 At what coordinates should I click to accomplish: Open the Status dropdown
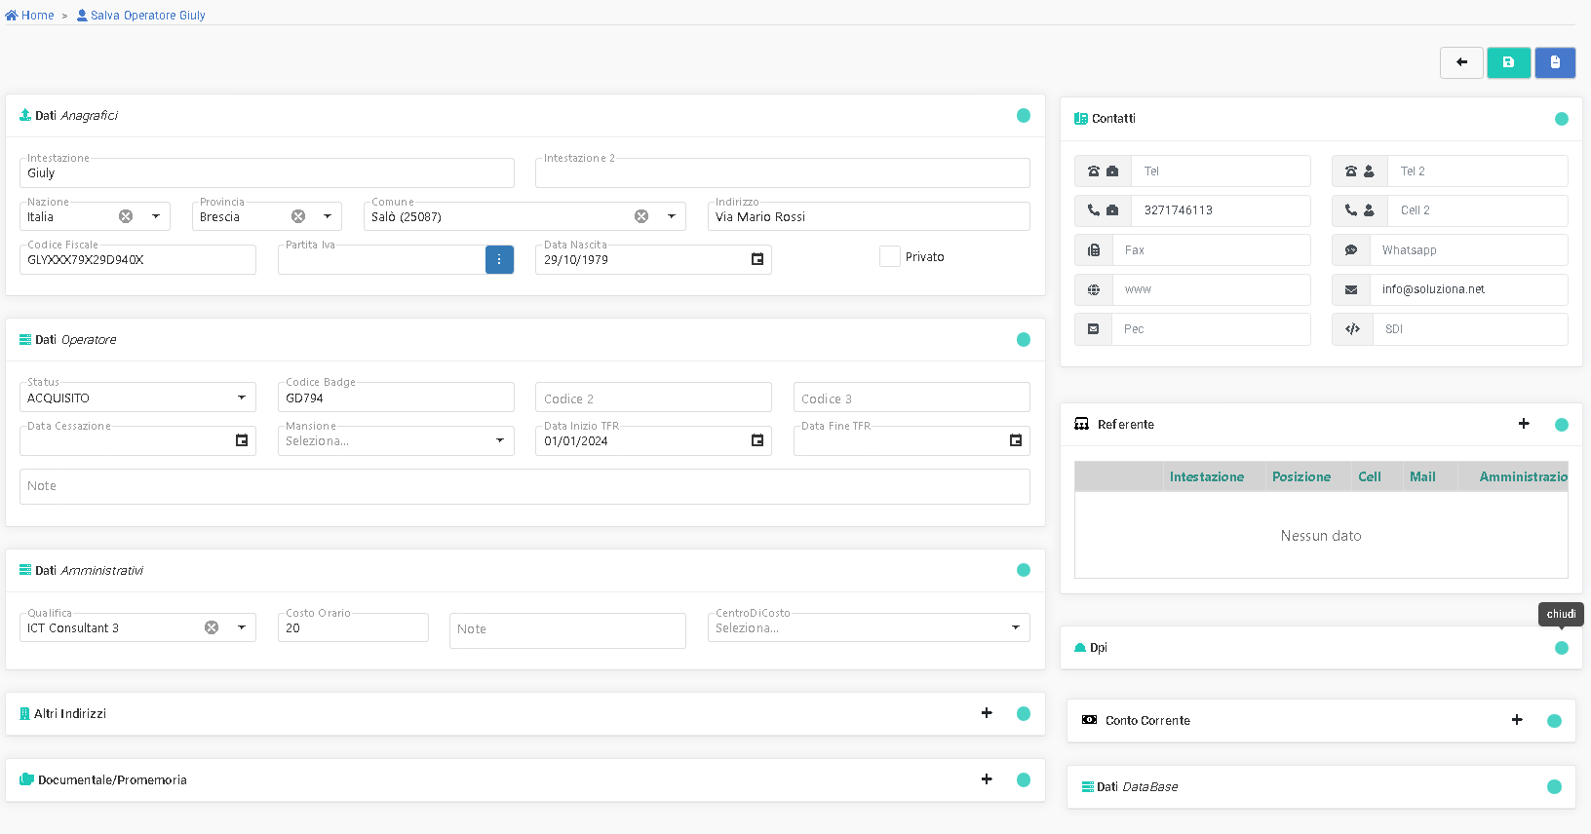click(241, 398)
